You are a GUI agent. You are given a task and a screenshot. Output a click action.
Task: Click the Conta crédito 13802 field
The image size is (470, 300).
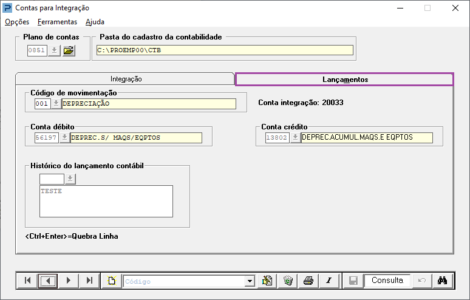[x=278, y=138]
